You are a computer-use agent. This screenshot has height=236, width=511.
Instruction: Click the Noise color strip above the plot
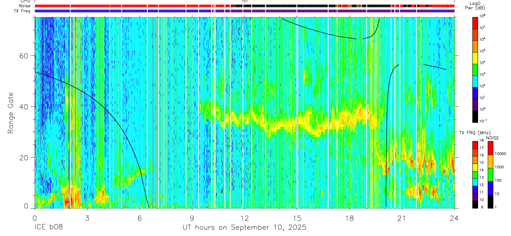click(244, 6)
